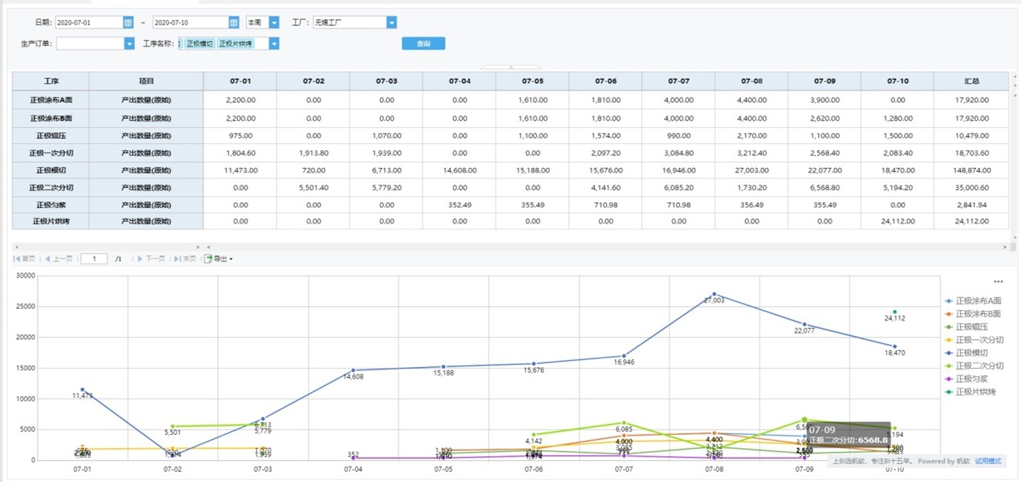Screen dimensions: 1021x482
Task: Open the 导出 export menu
Action: tap(219, 259)
